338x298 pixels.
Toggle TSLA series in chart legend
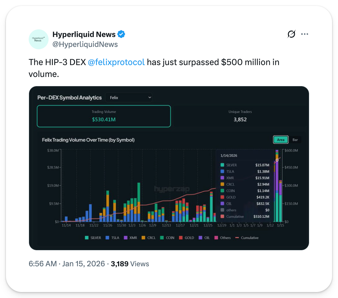[x=112, y=238]
